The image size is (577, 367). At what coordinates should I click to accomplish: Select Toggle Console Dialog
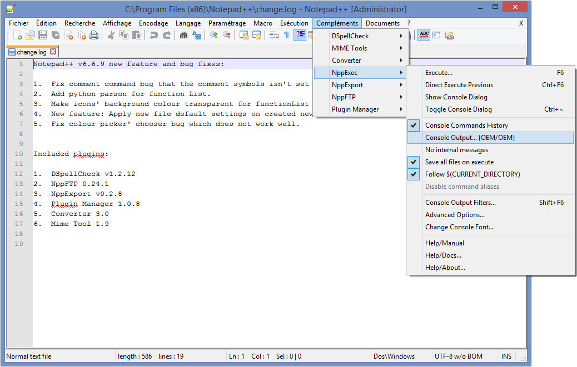(x=490, y=109)
